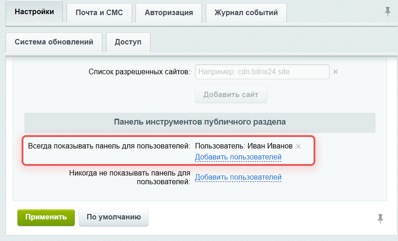Viewport: 398px width, 241px height.
Task: Select the Система обновлений tab
Action: [54, 42]
